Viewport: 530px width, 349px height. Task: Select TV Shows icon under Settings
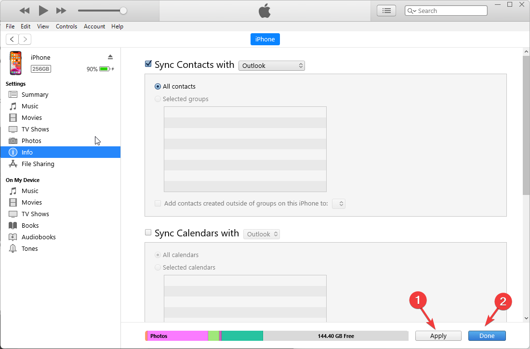point(13,129)
